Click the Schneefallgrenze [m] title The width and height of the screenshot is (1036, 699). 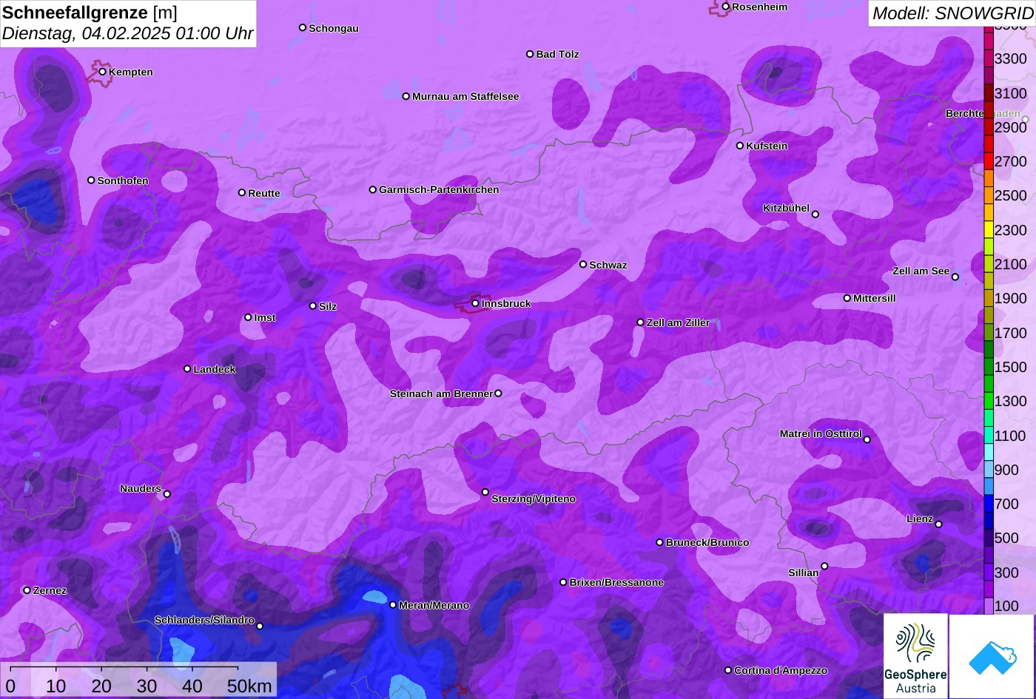(90, 13)
